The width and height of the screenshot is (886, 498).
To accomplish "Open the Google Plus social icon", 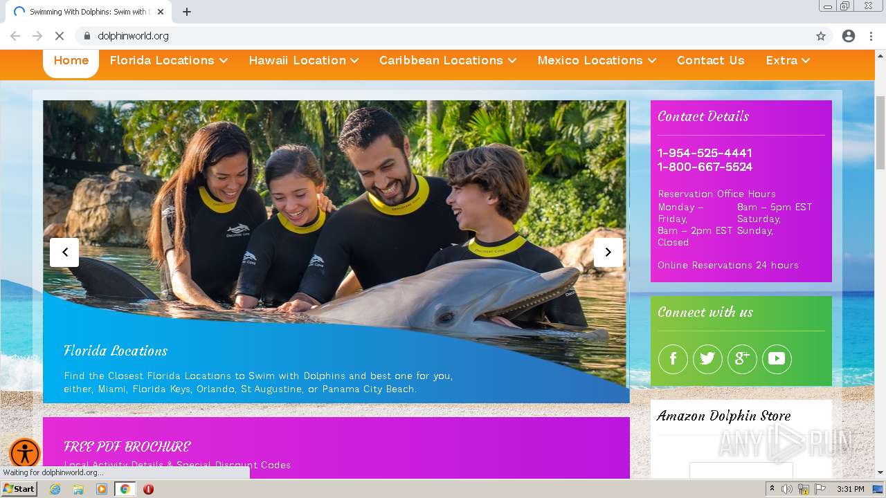I will (x=742, y=359).
